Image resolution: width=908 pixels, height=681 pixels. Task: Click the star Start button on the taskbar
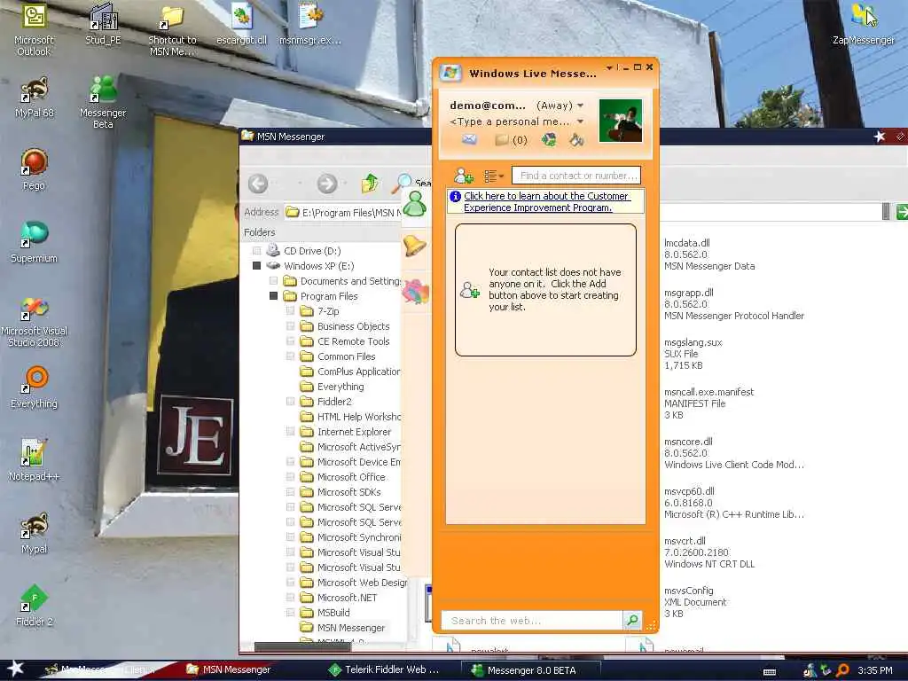(x=15, y=669)
